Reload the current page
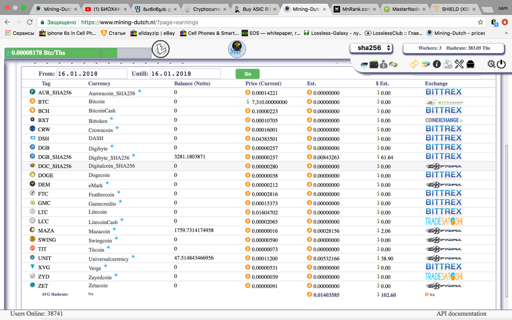 (x=29, y=22)
